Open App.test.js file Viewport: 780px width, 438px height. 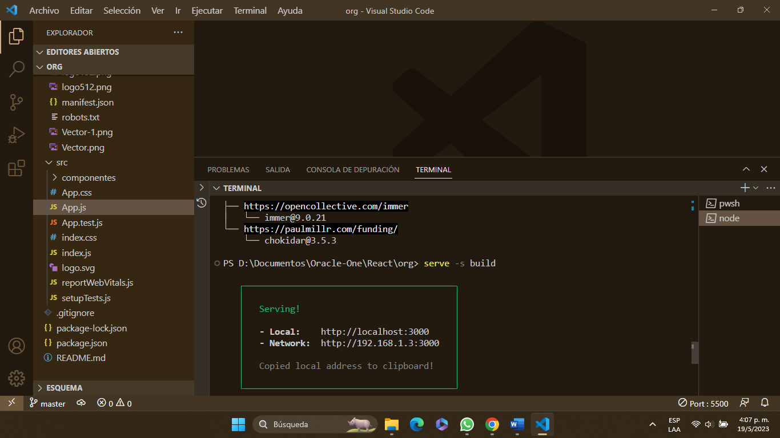(x=114, y=222)
